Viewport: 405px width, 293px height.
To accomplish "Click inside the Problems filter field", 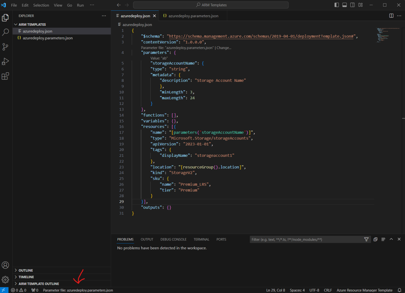I will (303, 239).
